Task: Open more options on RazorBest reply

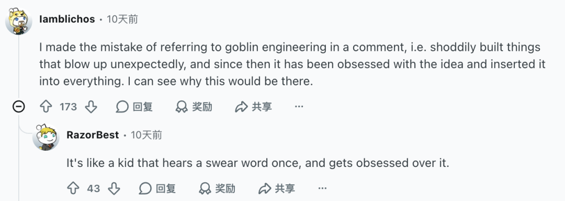Action: 322,188
